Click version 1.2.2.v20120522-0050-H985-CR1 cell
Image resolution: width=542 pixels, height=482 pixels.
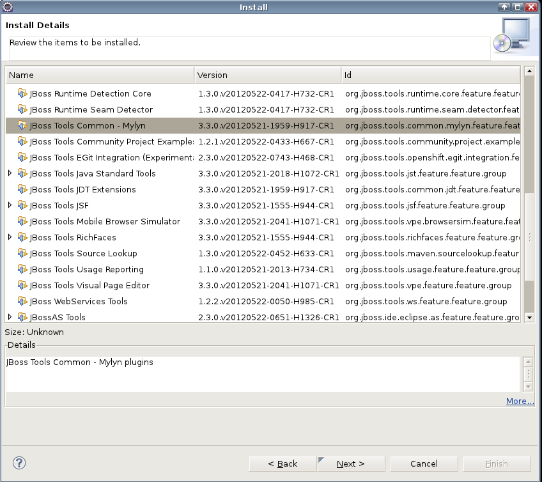(266, 301)
